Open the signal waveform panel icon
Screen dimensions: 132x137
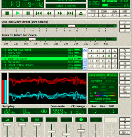pyautogui.click(x=114, y=12)
